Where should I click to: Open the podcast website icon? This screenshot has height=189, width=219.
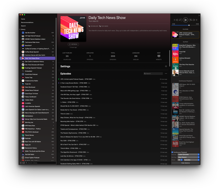[159, 56]
